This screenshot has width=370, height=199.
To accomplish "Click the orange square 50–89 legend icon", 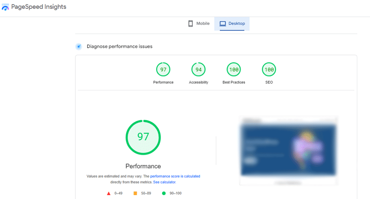I will point(135,193).
